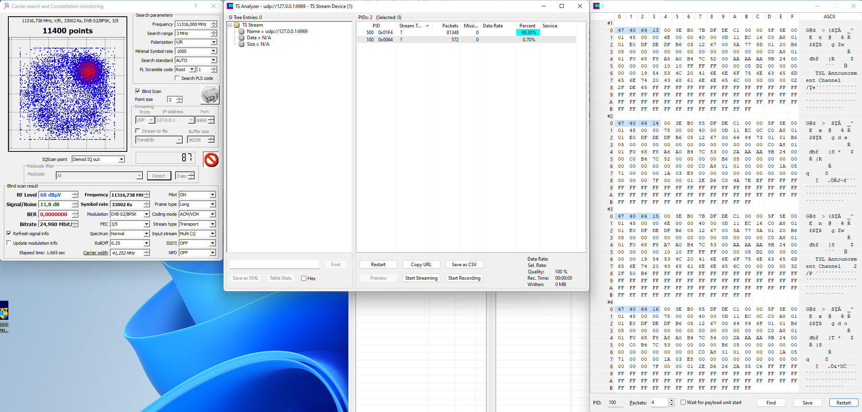Click the red stop icon
The width and height of the screenshot is (862, 412).
click(211, 160)
